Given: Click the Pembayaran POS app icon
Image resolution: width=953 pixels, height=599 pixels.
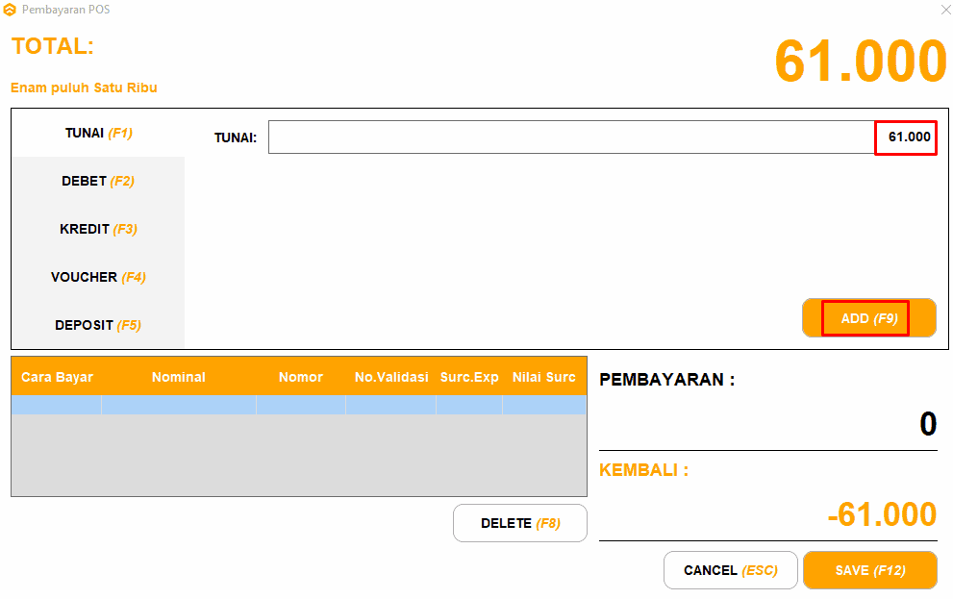Looking at the screenshot, I should pos(10,10).
